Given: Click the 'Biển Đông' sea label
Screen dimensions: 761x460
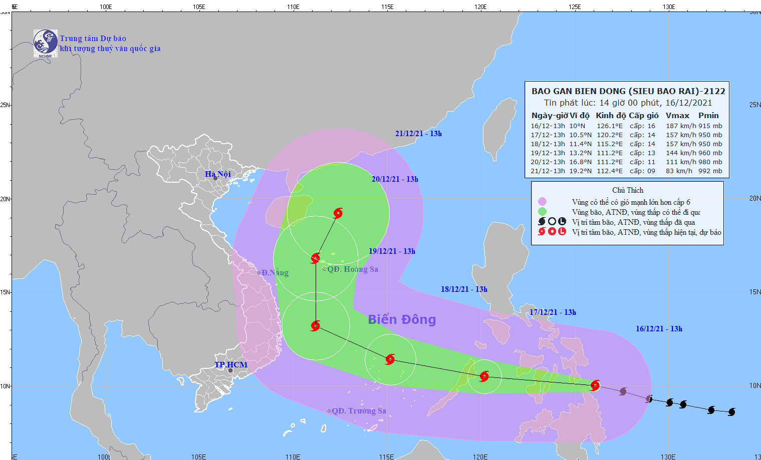Looking at the screenshot, I should pos(402,319).
